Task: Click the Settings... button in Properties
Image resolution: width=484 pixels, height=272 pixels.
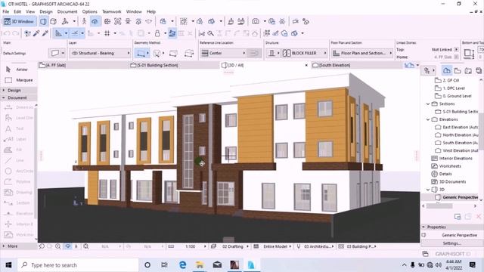Action: tap(451, 243)
